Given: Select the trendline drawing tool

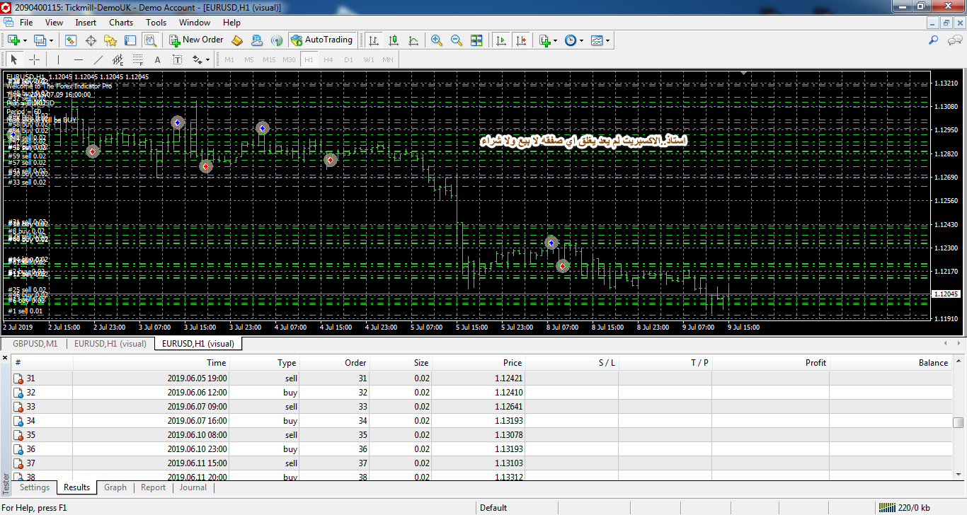Looking at the screenshot, I should (x=98, y=60).
